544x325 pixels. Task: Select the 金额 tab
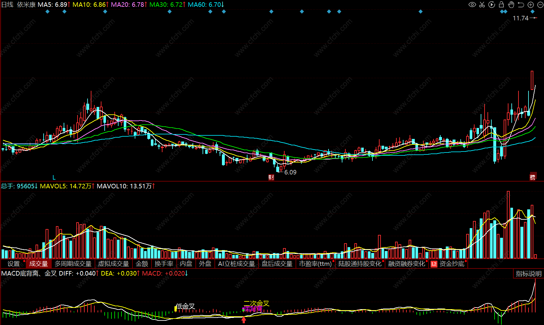pyautogui.click(x=142, y=264)
